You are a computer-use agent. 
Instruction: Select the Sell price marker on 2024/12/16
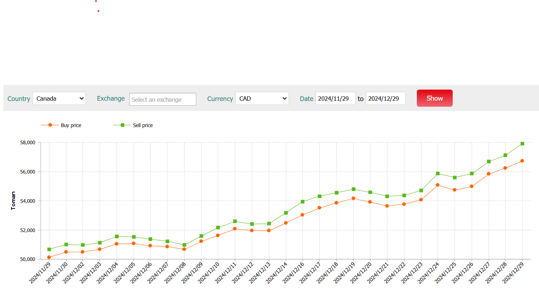(303, 202)
